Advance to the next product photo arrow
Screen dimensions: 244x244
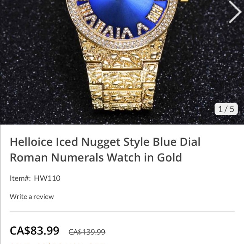[x=235, y=12]
